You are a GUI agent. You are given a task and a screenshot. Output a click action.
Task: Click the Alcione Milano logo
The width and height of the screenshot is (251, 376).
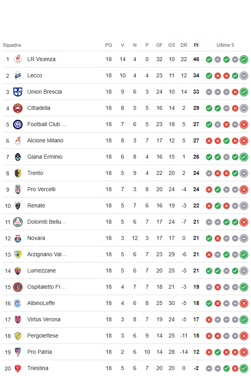[18, 141]
